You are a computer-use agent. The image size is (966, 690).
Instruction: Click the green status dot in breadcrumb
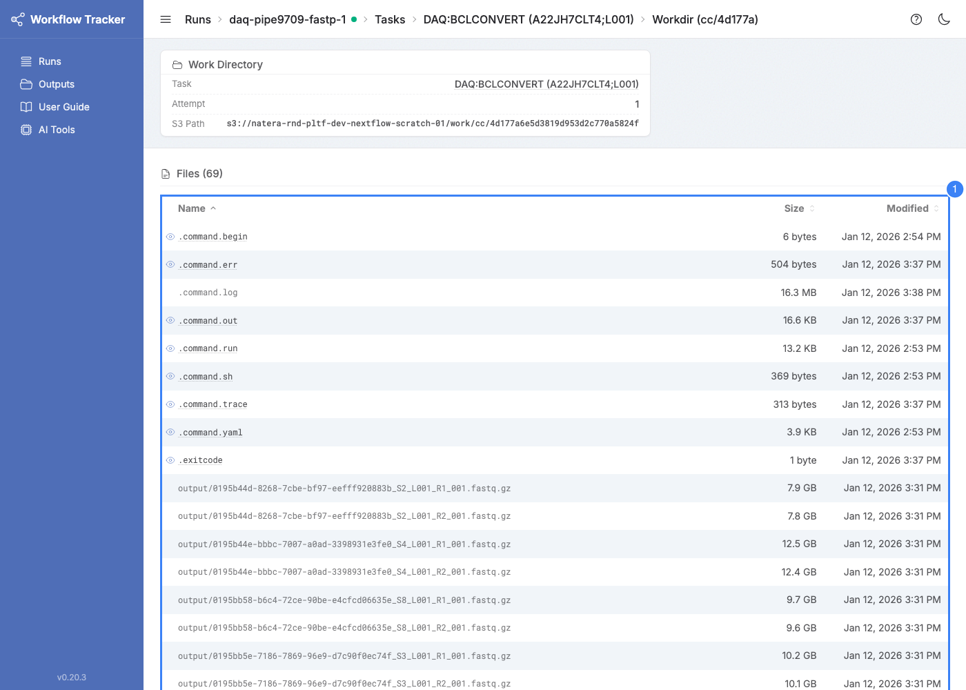pos(354,19)
